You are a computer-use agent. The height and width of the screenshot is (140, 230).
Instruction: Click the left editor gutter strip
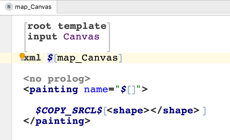click(x=6, y=77)
